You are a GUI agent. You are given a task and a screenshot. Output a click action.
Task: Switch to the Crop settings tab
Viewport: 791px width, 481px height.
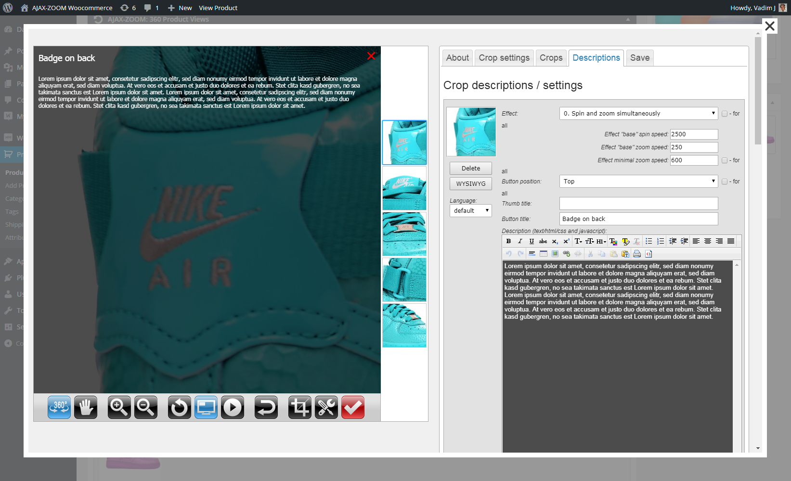point(504,58)
